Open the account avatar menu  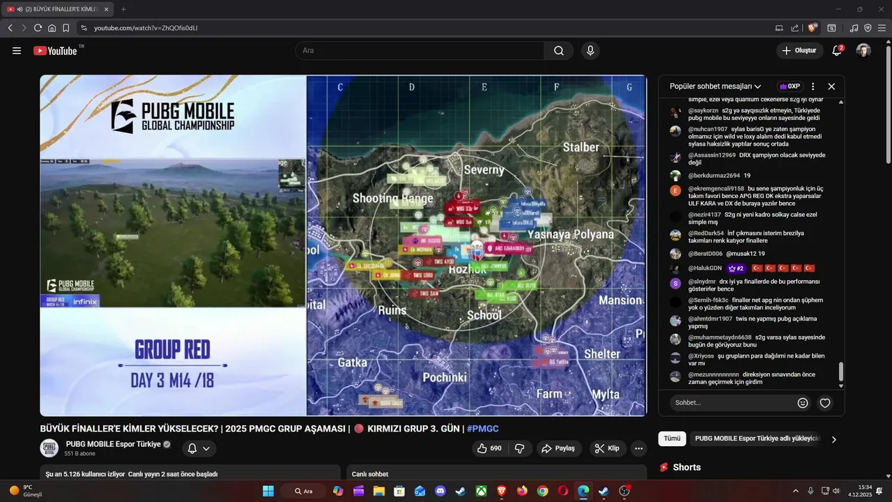[x=863, y=50]
